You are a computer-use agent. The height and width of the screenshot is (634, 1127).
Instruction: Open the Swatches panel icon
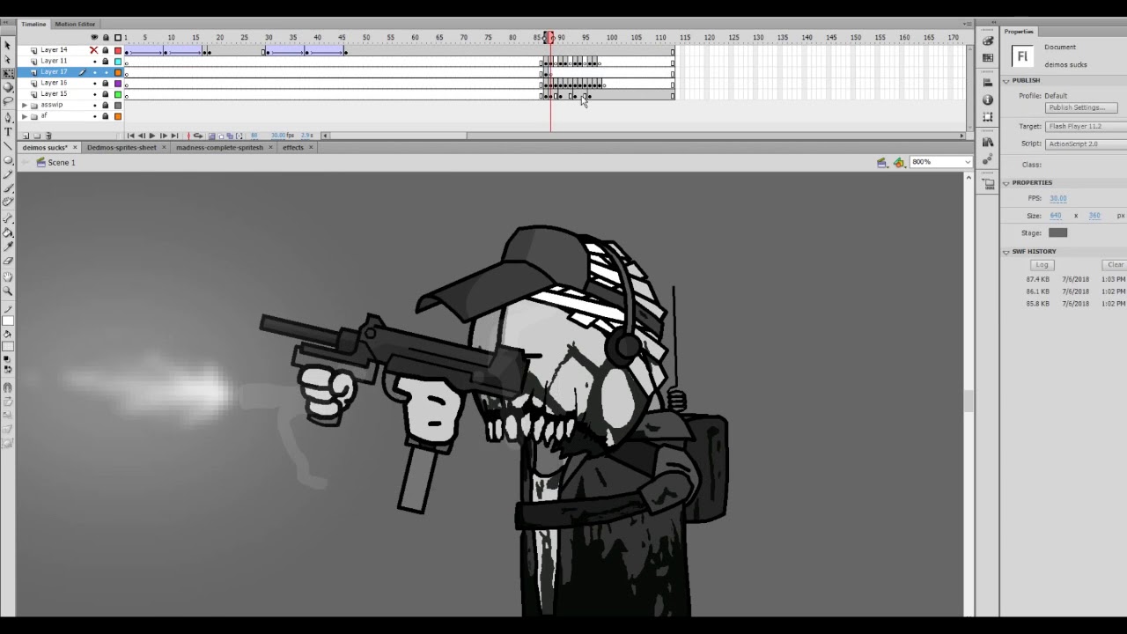[x=988, y=56]
